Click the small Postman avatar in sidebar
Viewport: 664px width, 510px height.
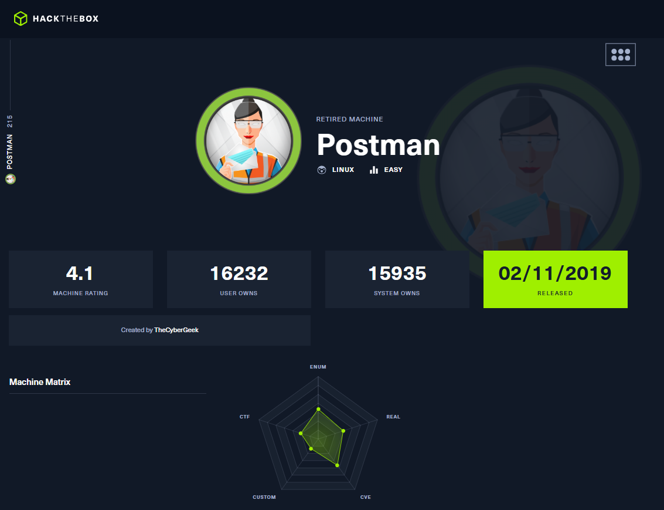(x=10, y=179)
